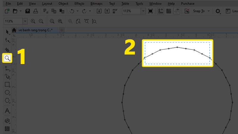Click the Print icon
This screenshot has height=134, width=238.
[x=35, y=11]
